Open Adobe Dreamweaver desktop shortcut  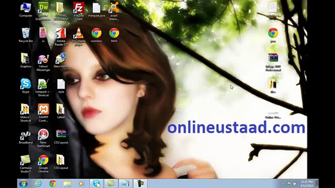click(x=43, y=8)
